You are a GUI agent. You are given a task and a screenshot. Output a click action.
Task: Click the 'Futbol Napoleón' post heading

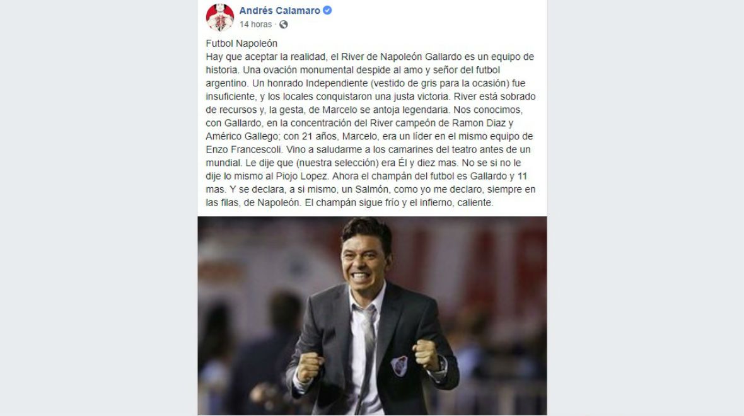[241, 43]
